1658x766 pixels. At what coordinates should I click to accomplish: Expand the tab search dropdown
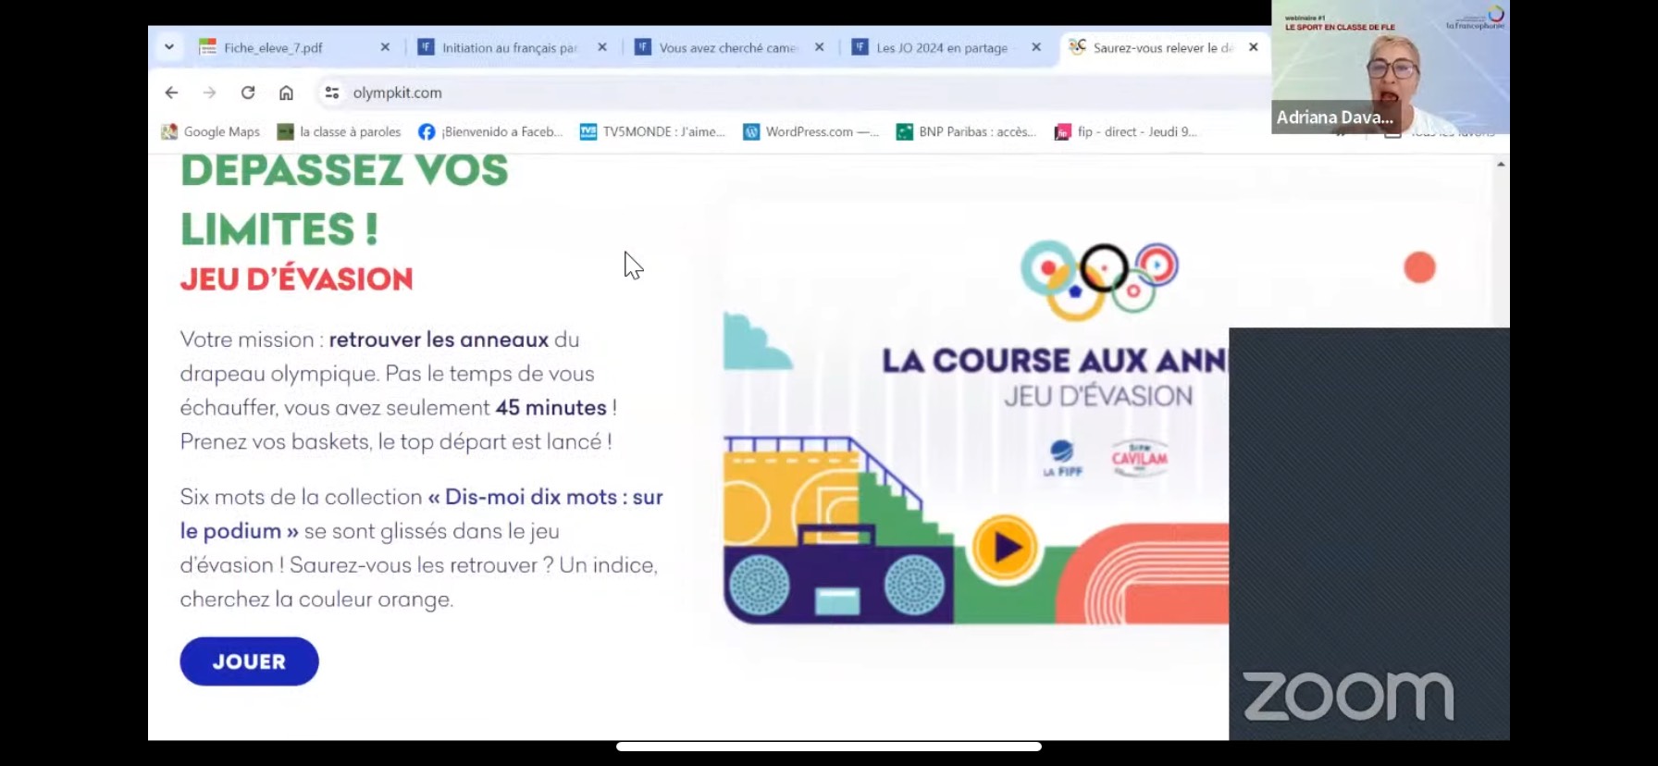click(x=169, y=47)
